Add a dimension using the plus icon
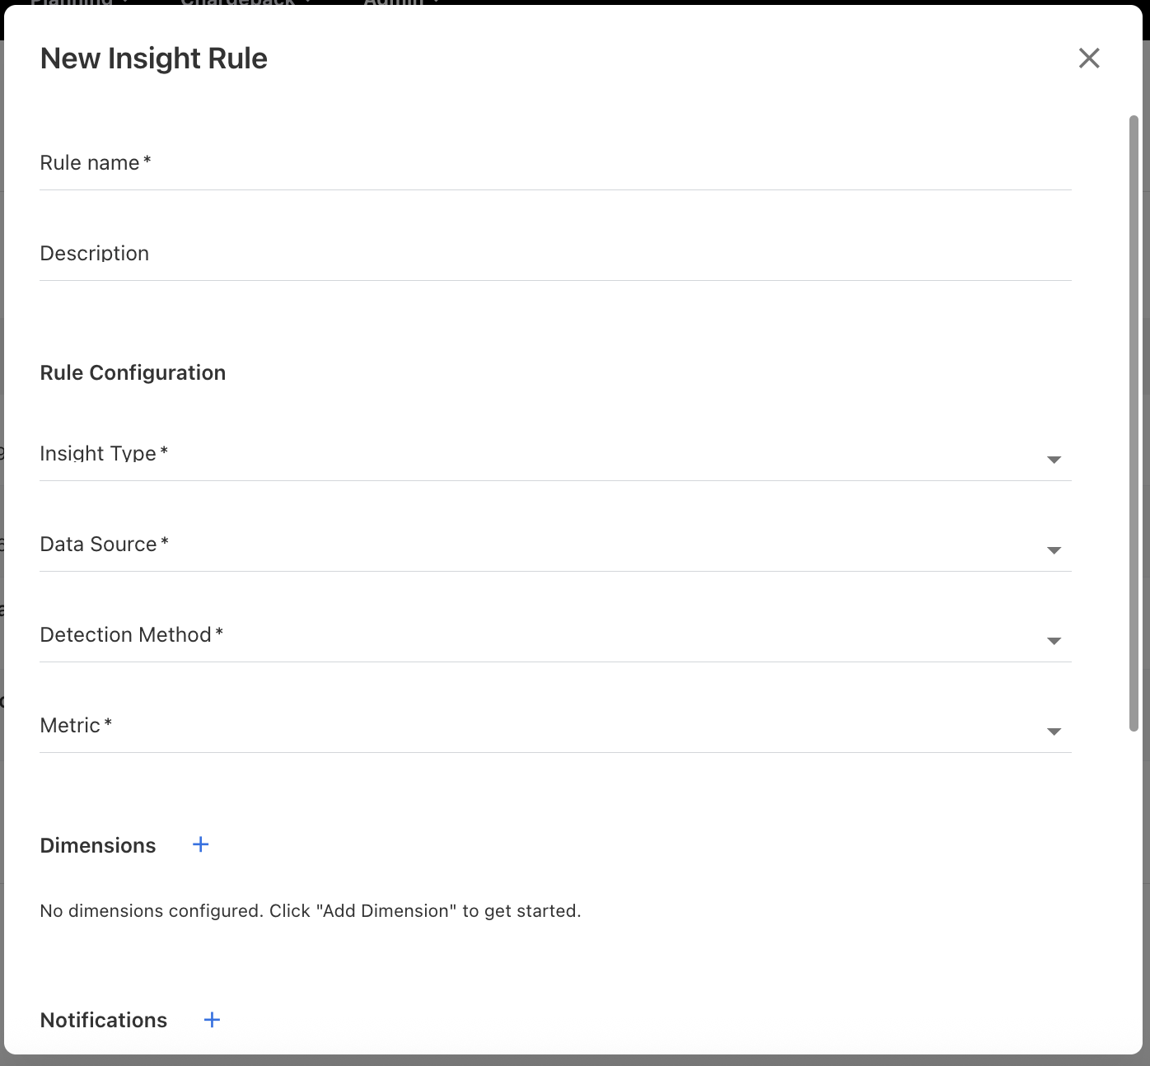 point(200,844)
